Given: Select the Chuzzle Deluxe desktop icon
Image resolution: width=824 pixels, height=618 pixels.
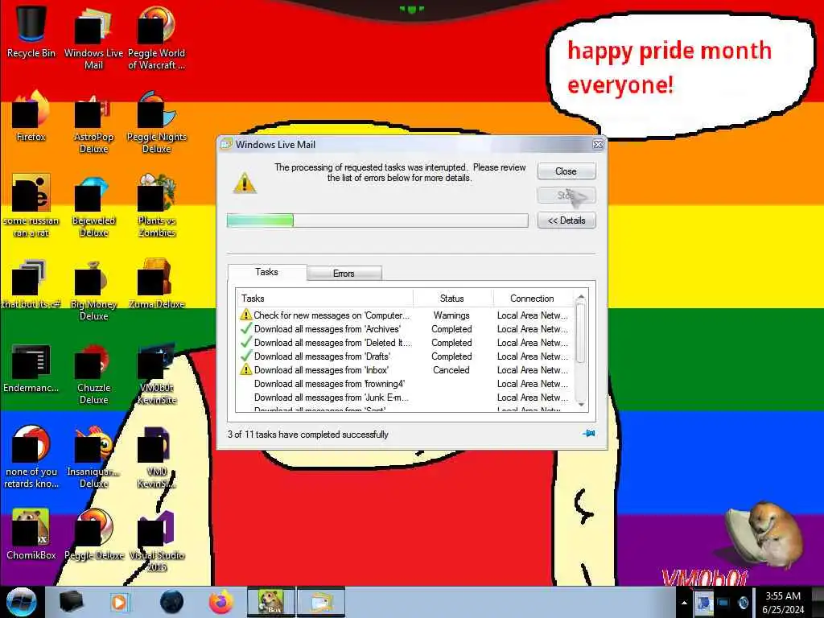Looking at the screenshot, I should [93, 373].
